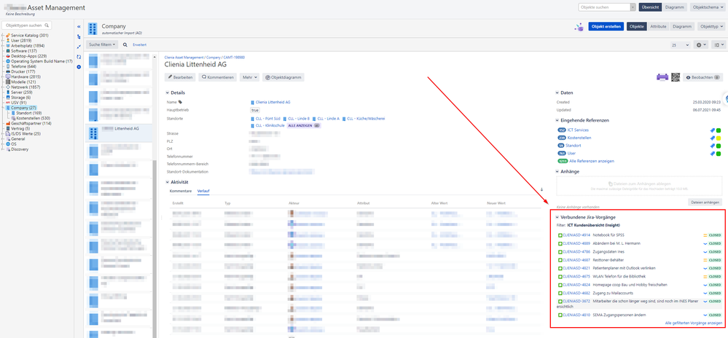Click the Dateien anhängen button
The image size is (728, 338).
coord(705,202)
